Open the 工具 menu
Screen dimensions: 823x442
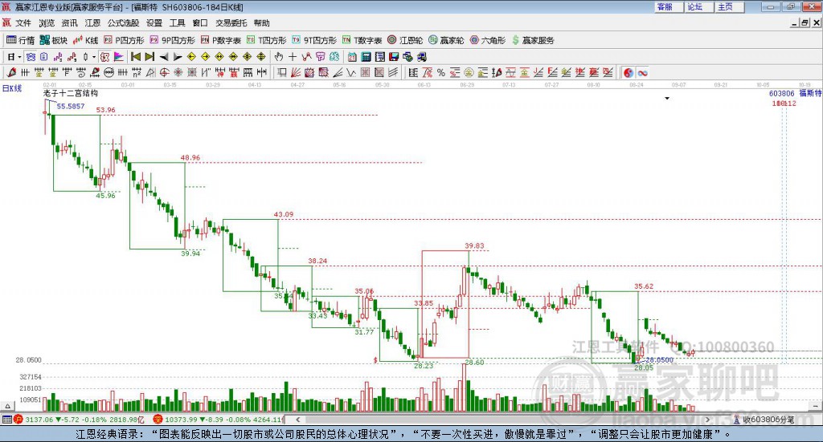pos(178,23)
